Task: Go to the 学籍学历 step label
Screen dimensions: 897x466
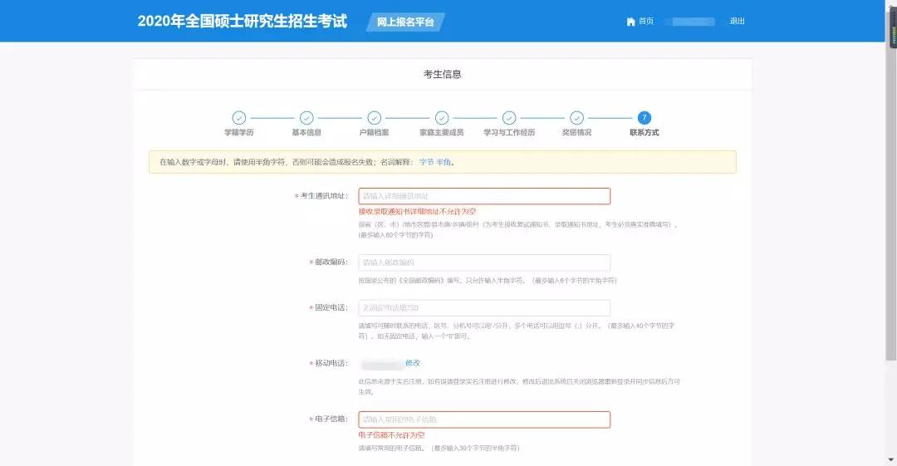Action: (239, 132)
